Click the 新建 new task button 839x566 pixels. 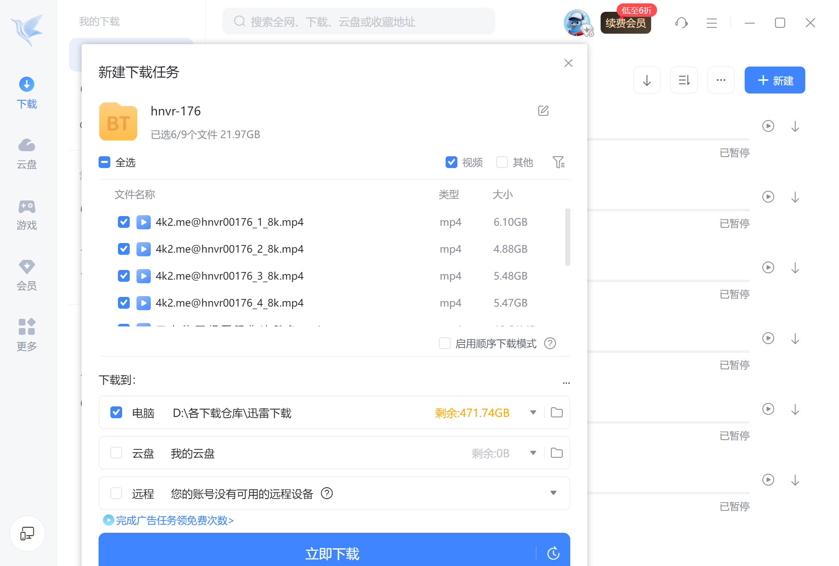pos(775,80)
